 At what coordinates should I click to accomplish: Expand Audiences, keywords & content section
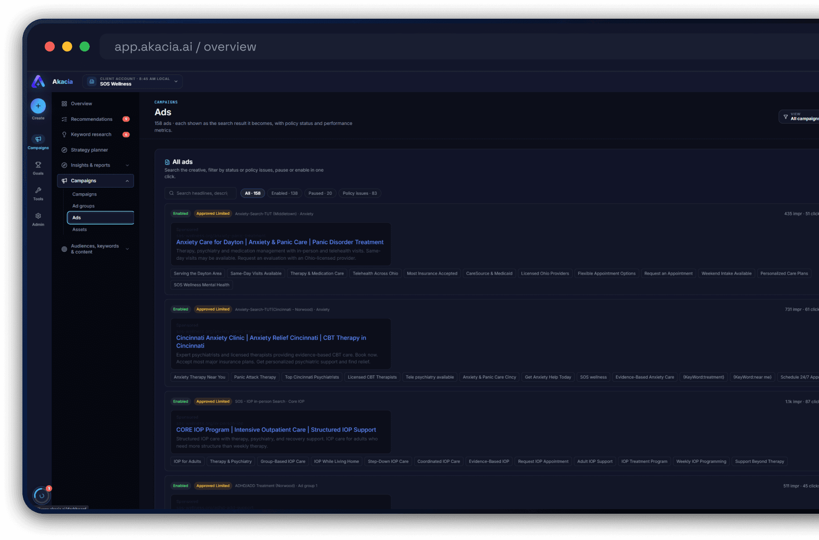pos(95,249)
